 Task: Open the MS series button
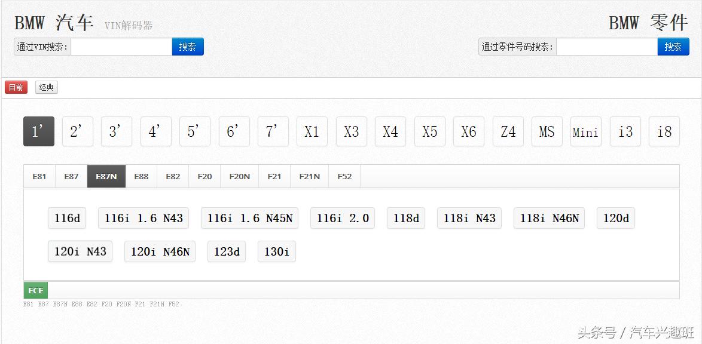pyautogui.click(x=547, y=131)
